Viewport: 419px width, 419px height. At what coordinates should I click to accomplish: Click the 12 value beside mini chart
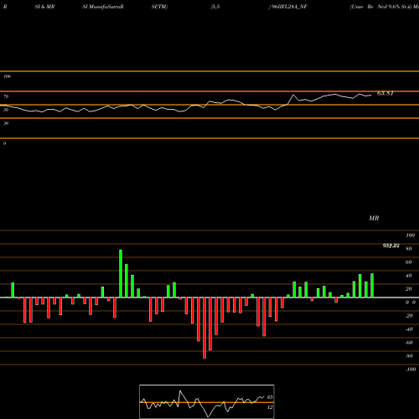(270, 407)
